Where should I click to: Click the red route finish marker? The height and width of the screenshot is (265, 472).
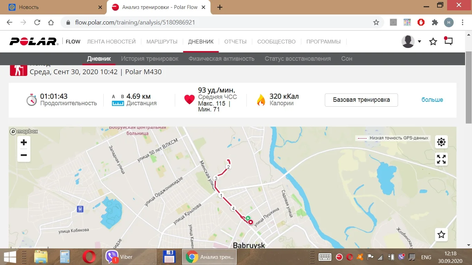click(251, 222)
